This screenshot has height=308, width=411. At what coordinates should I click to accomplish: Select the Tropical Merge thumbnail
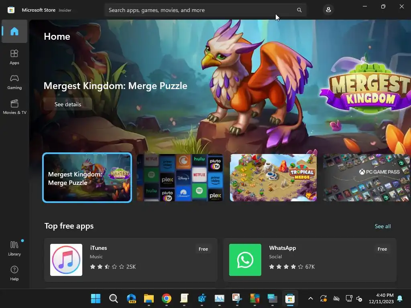tap(273, 178)
